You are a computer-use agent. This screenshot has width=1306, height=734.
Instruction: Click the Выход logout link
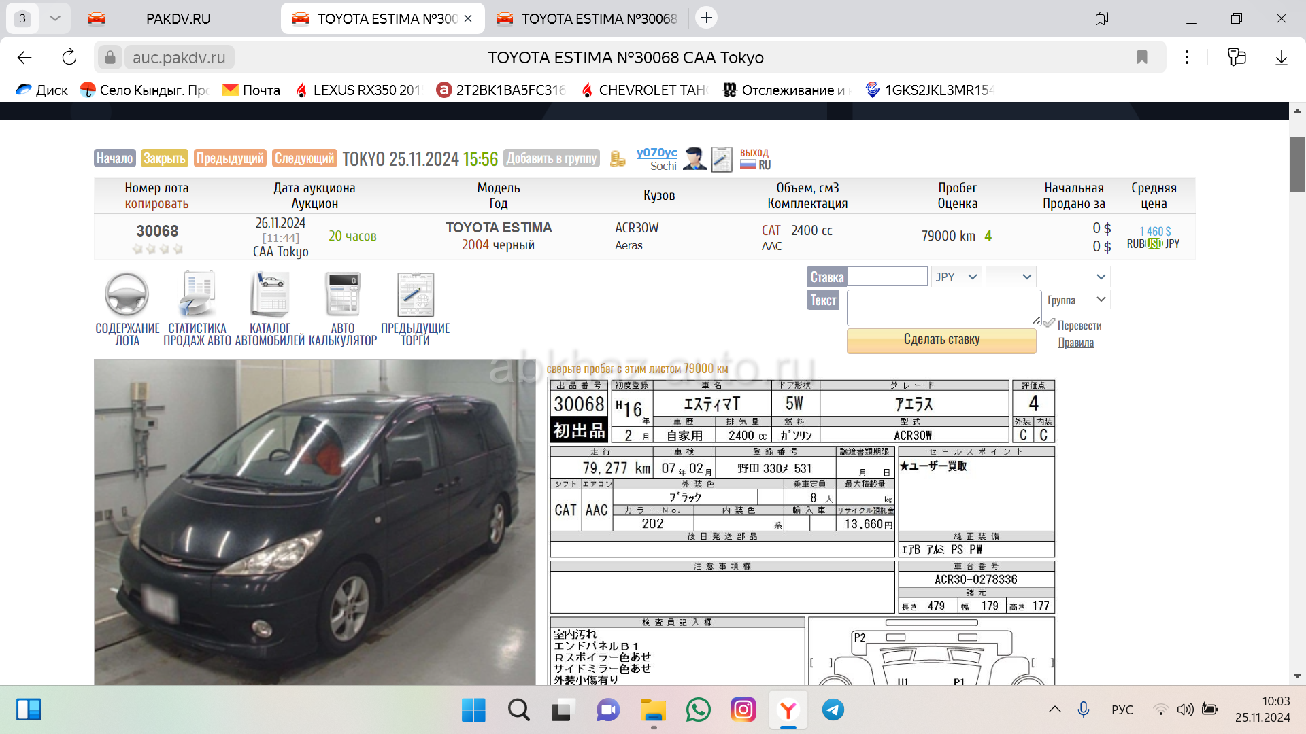pyautogui.click(x=754, y=153)
